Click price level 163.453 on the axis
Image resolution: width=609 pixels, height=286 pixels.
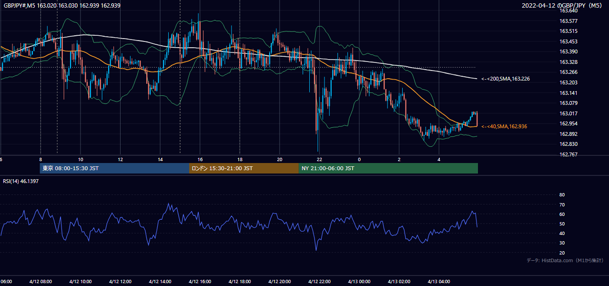pyautogui.click(x=568, y=41)
